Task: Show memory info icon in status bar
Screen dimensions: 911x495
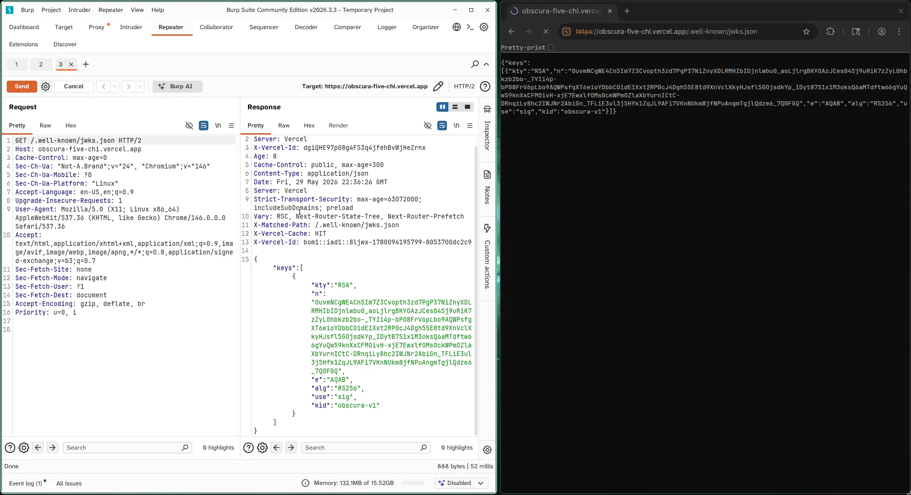Action: (305, 483)
